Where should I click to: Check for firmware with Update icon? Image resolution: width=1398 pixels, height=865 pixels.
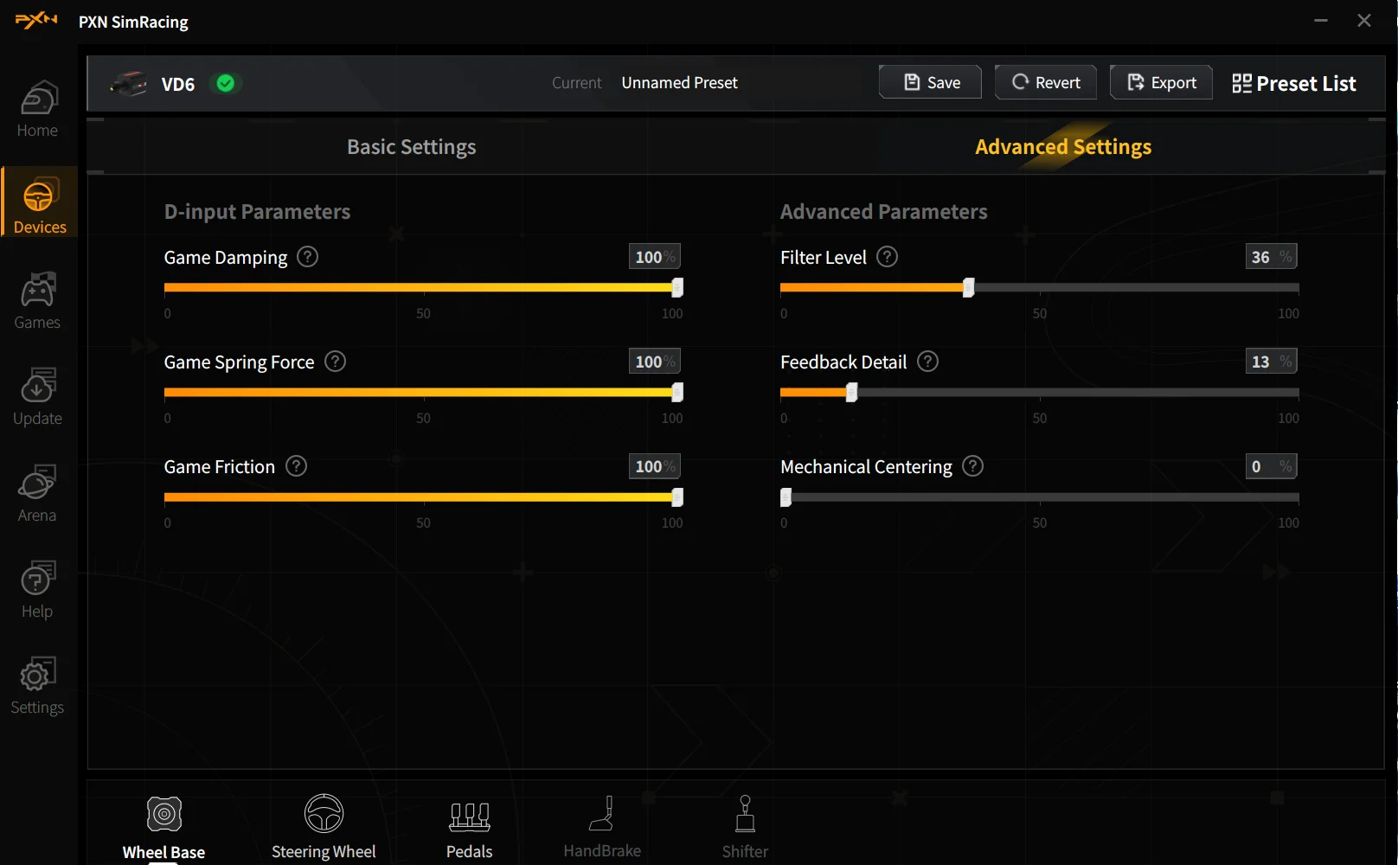(x=36, y=396)
